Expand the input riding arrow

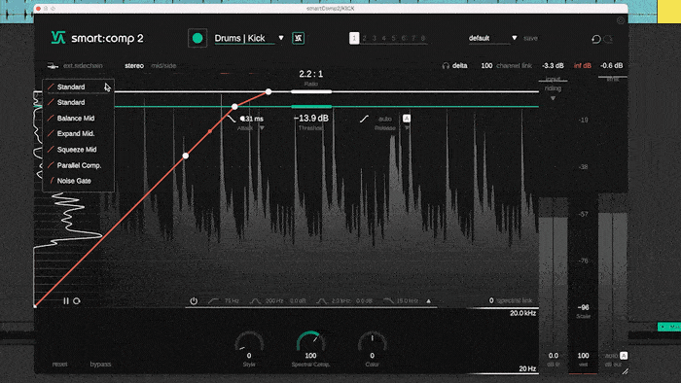click(553, 98)
